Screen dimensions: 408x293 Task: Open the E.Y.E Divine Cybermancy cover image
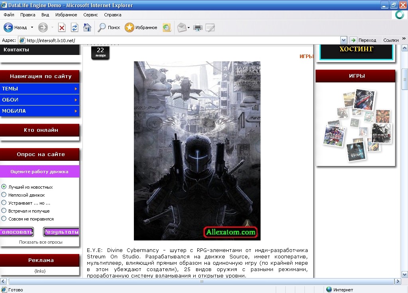197,151
